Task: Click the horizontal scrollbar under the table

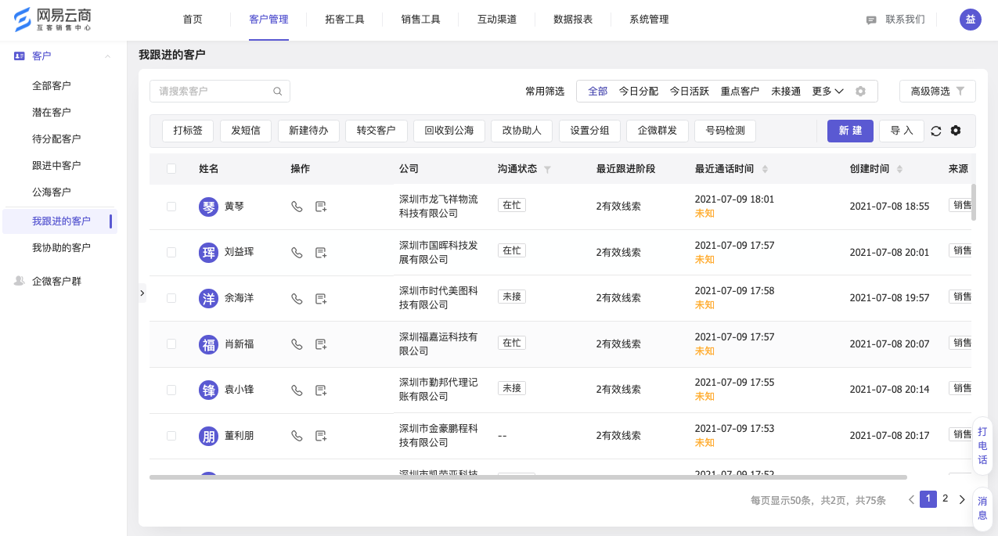Action: 528,477
